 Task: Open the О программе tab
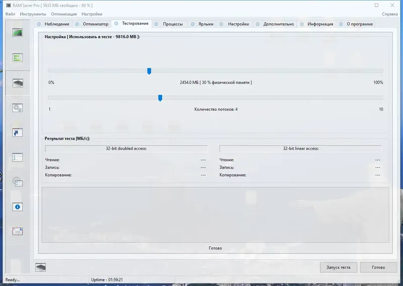pos(356,24)
